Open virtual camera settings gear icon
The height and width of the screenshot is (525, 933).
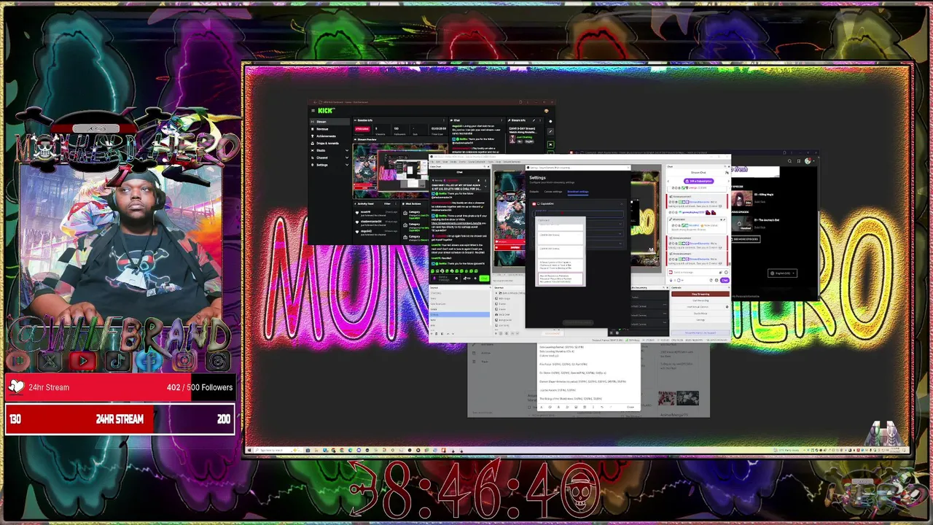(727, 307)
